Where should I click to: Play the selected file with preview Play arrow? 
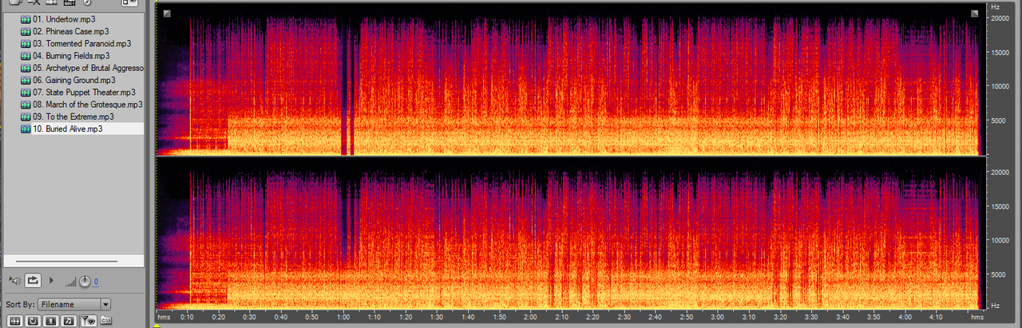pyautogui.click(x=52, y=280)
